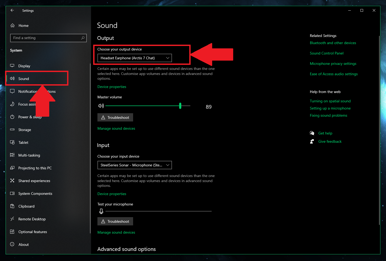The height and width of the screenshot is (261, 386).
Task: Open Multi-tasking settings page
Action: coord(29,155)
